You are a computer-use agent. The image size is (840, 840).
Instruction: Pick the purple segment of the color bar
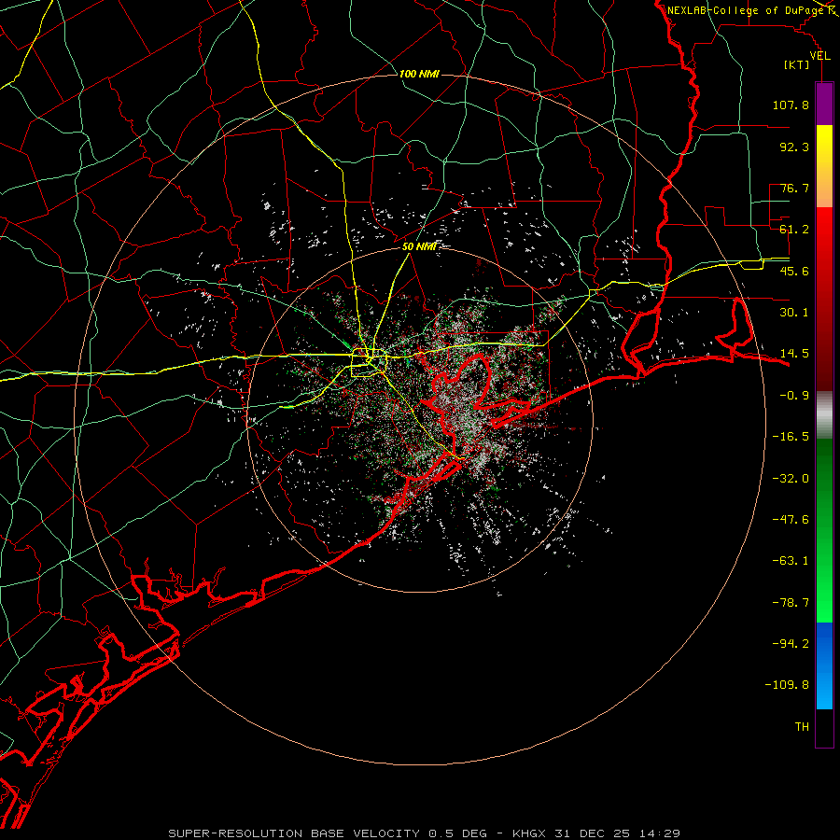click(x=824, y=104)
